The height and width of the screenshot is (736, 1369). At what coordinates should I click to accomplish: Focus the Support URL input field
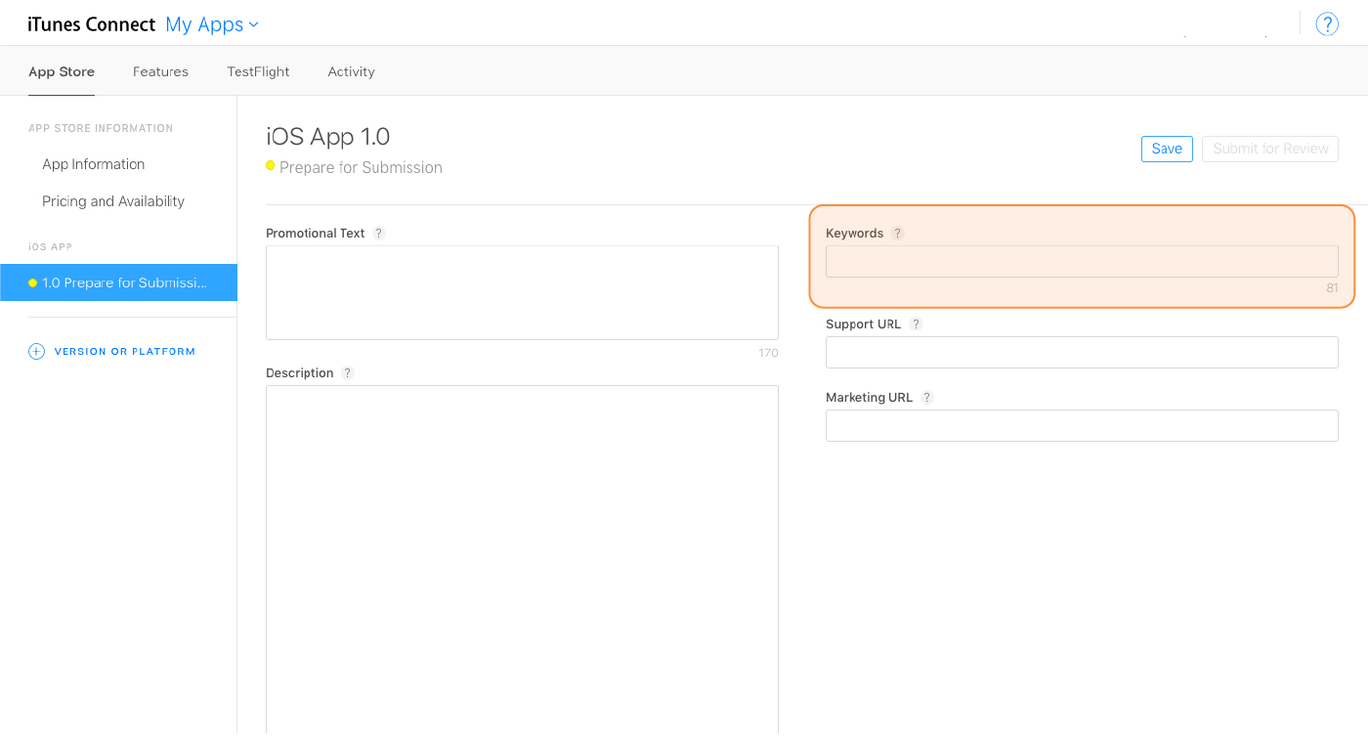click(x=1082, y=353)
